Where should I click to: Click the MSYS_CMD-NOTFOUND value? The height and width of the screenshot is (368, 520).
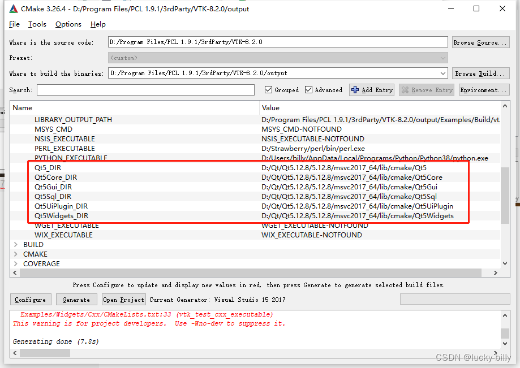click(302, 129)
